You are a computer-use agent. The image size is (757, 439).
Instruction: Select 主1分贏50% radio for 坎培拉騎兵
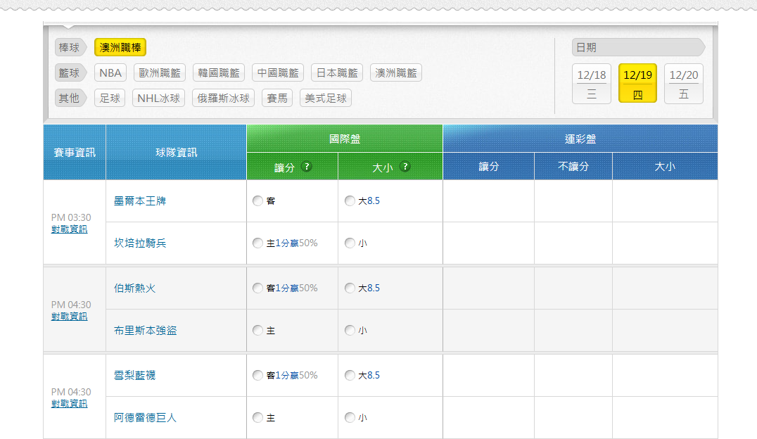tap(257, 243)
